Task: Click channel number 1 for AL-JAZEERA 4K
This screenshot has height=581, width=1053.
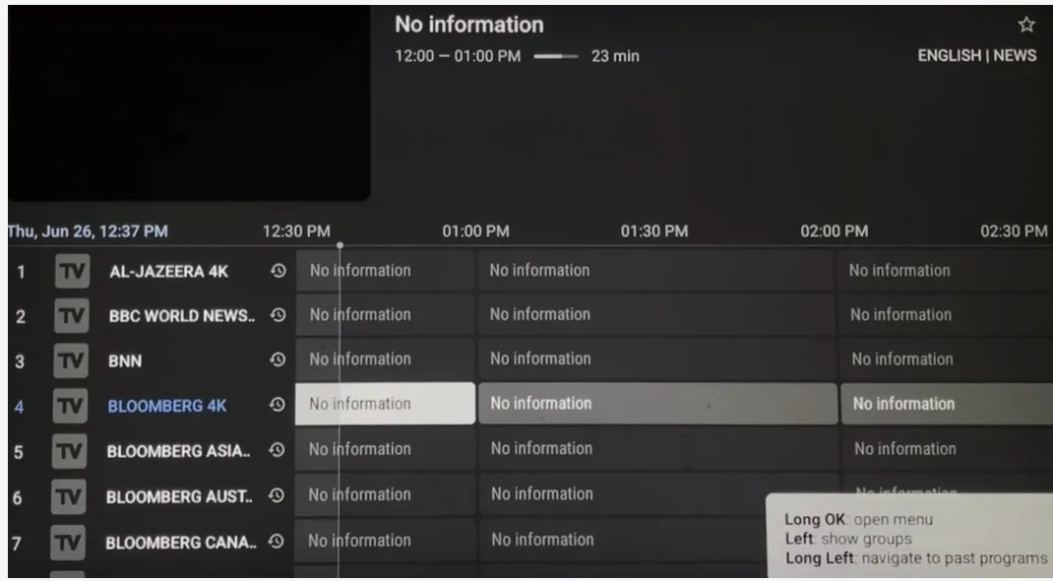Action: coord(21,272)
